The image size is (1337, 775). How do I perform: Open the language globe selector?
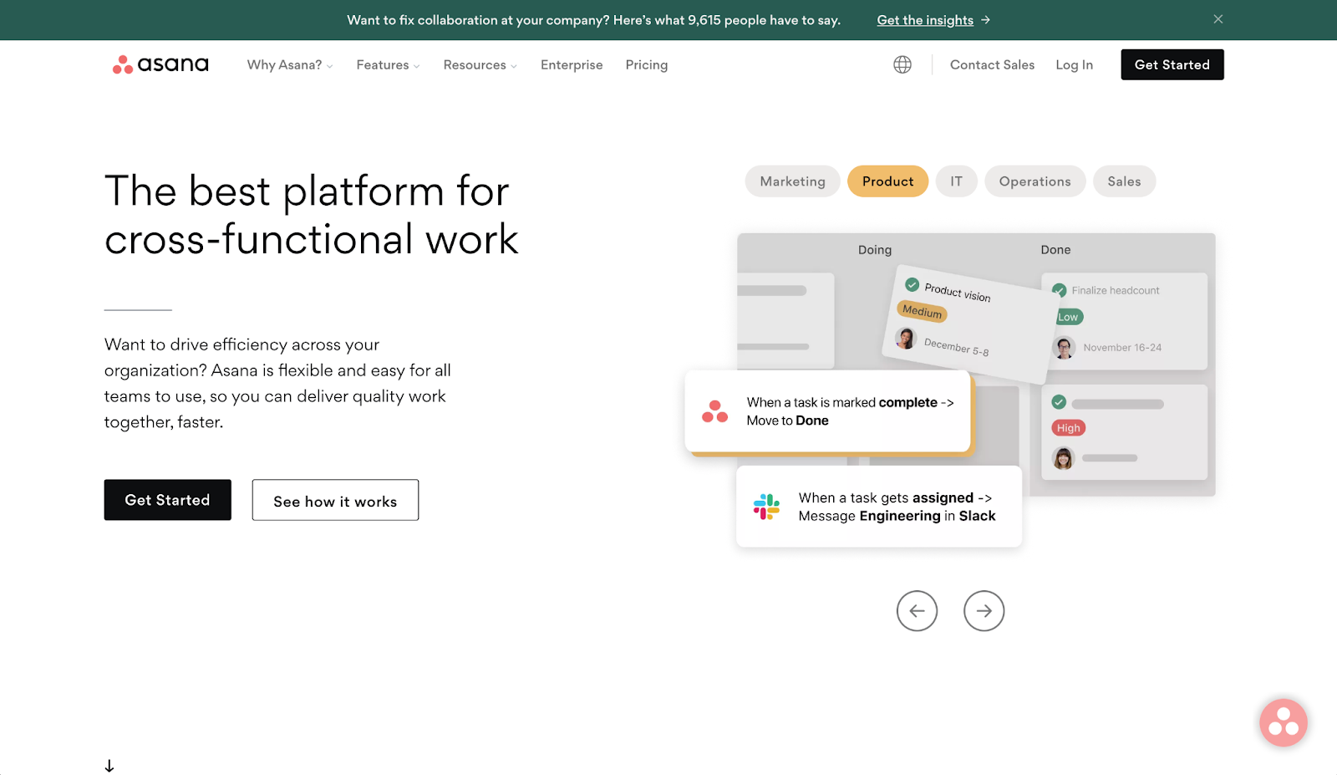(x=902, y=64)
